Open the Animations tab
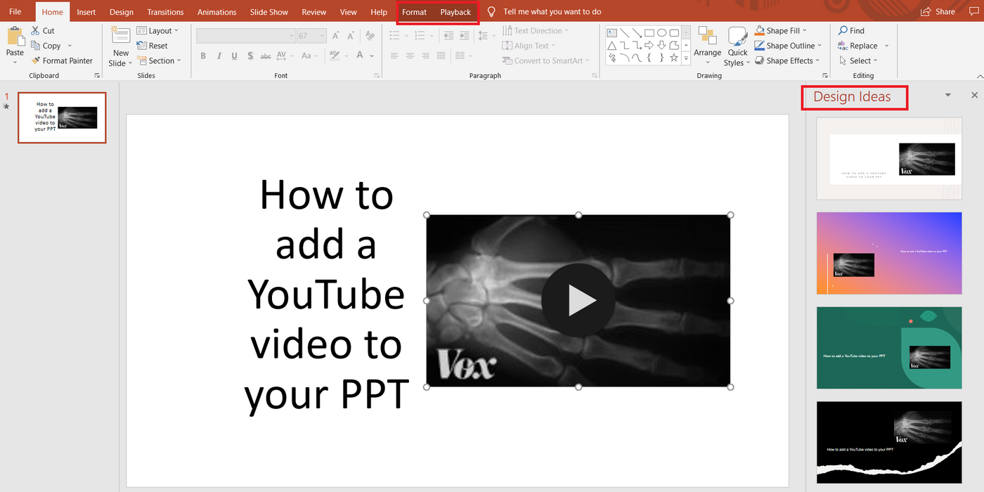The image size is (984, 492). pos(217,12)
